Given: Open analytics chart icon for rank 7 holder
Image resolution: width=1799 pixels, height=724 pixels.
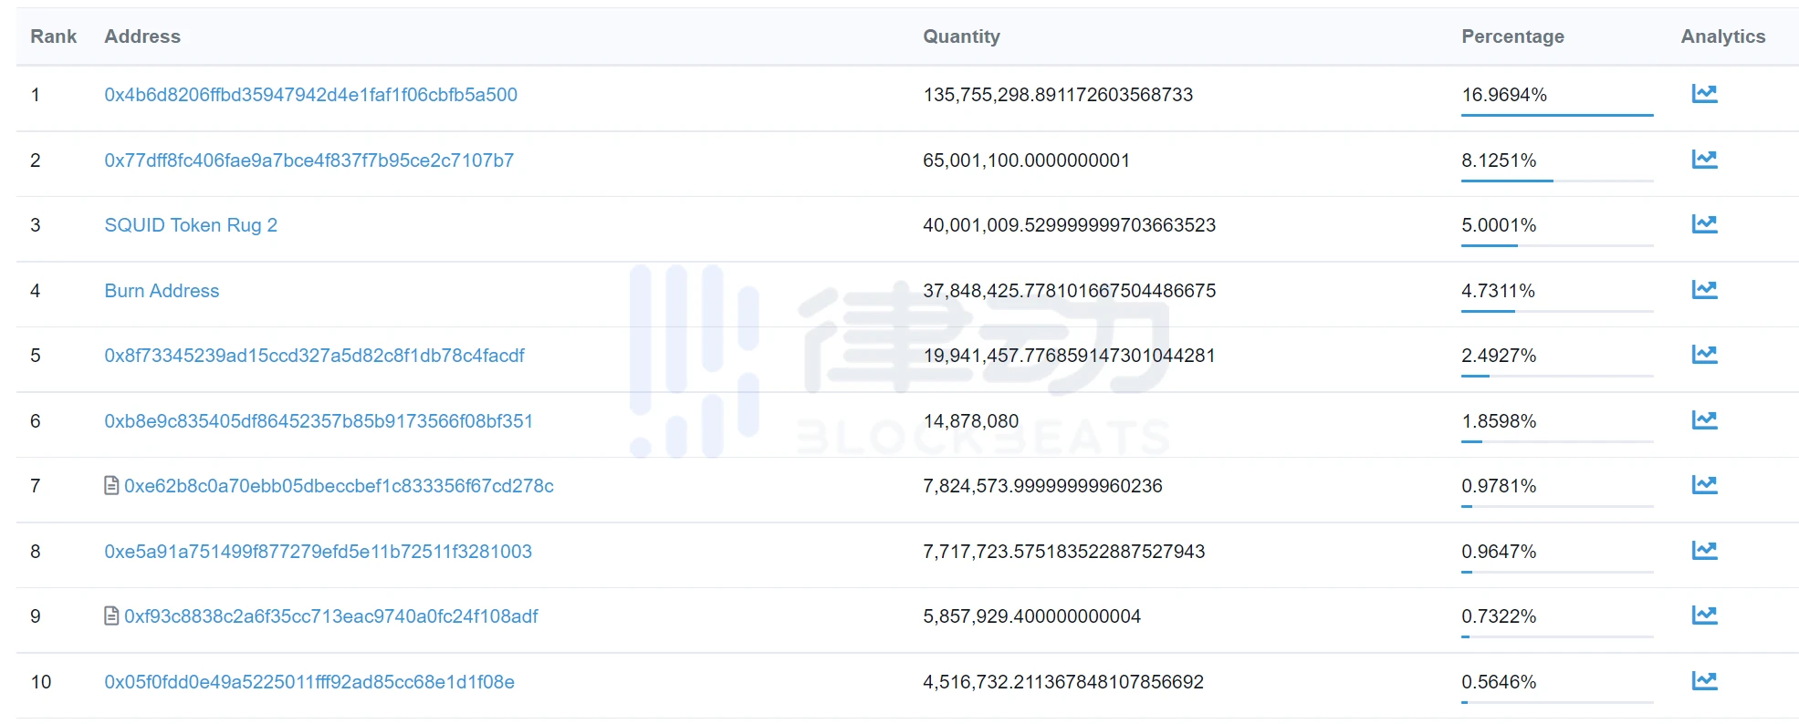Looking at the screenshot, I should (x=1704, y=485).
